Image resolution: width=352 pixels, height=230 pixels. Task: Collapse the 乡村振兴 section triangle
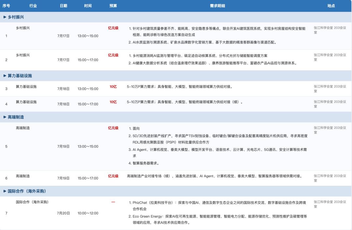[x=5, y=17]
